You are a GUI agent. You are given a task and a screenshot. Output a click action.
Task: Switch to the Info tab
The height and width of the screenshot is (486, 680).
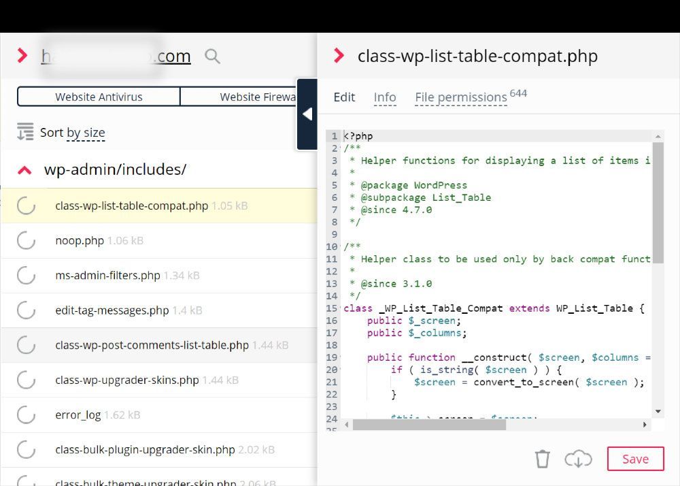click(385, 97)
